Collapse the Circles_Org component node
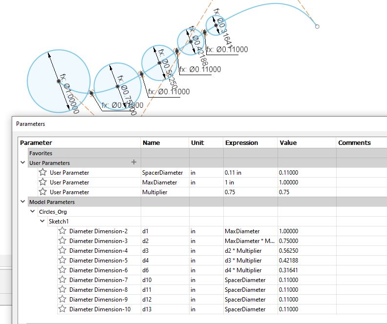387x324 pixels. [x=32, y=211]
